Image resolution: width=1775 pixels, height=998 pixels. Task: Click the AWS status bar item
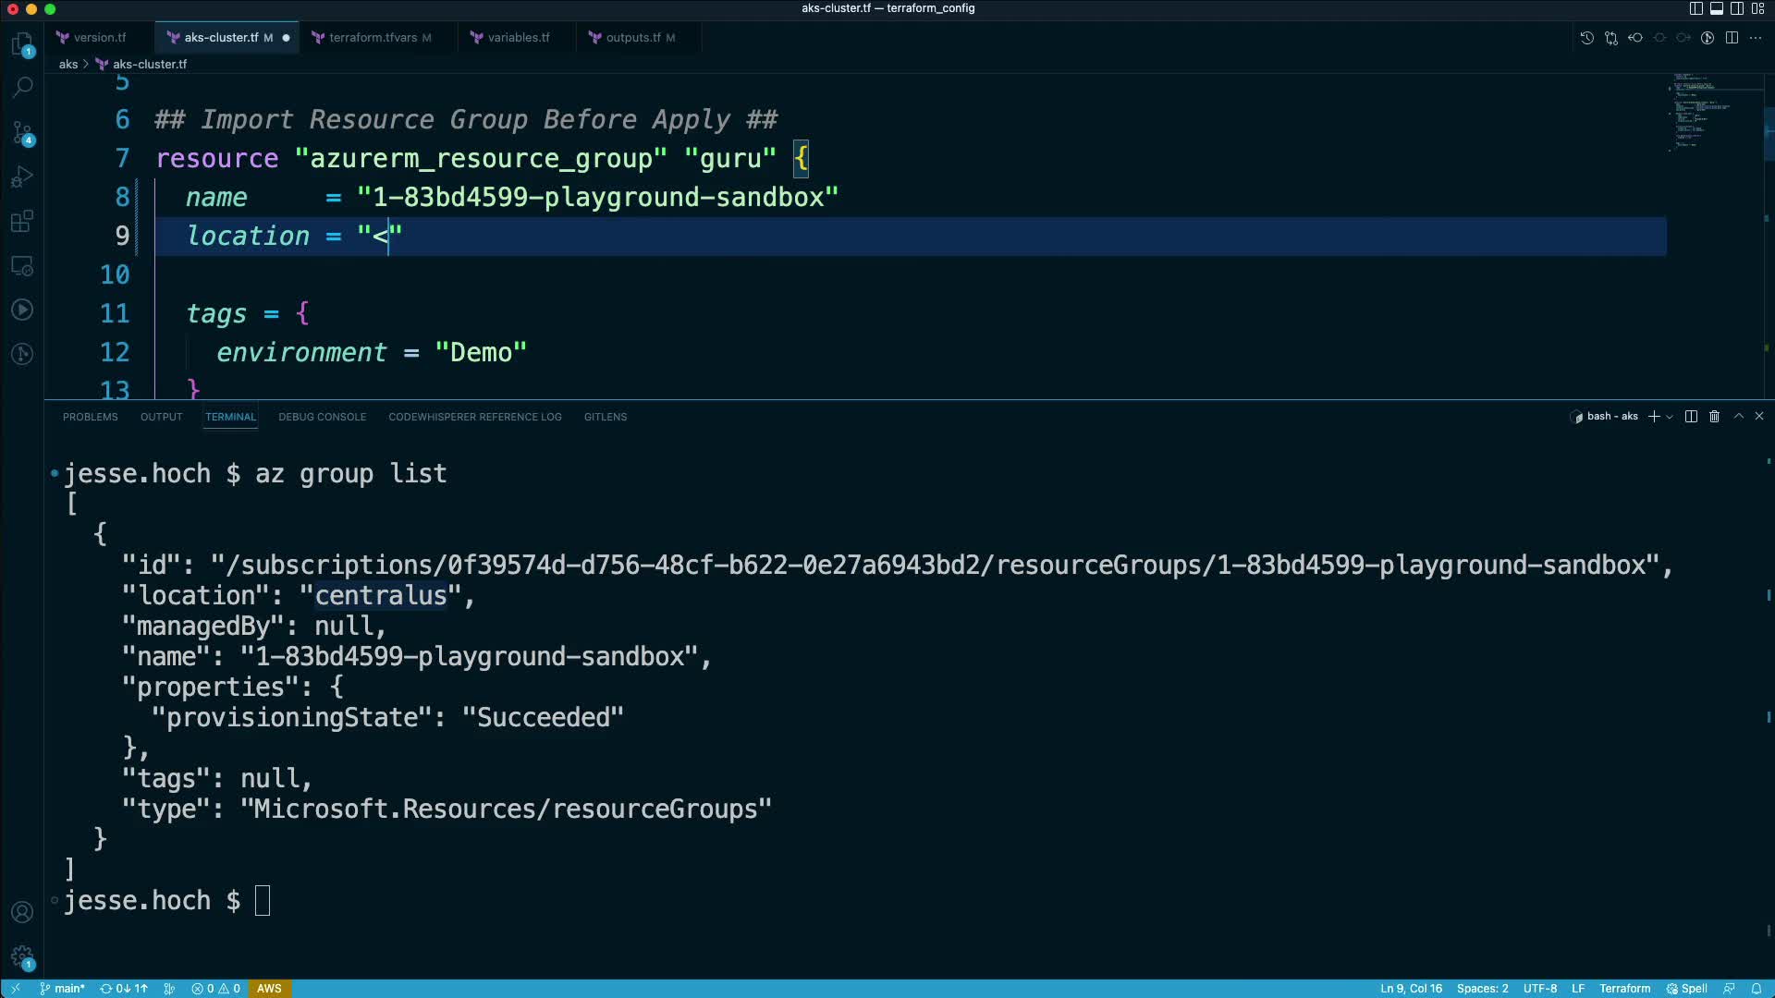click(x=269, y=989)
